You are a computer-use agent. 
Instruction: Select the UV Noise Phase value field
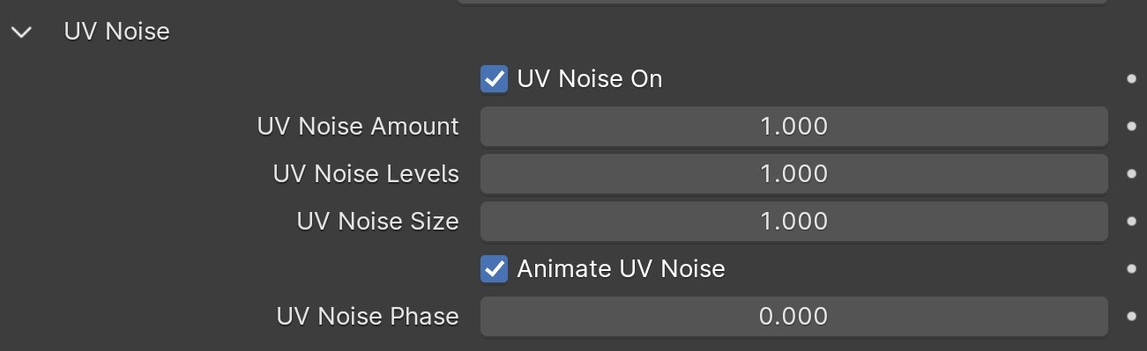coord(793,316)
